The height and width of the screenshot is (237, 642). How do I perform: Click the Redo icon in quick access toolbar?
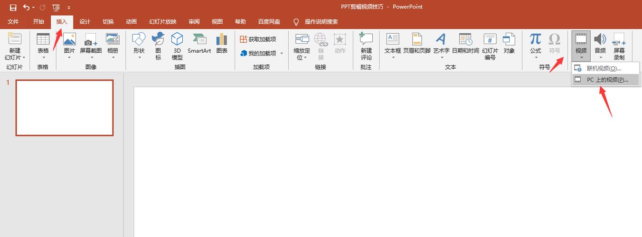(x=43, y=8)
